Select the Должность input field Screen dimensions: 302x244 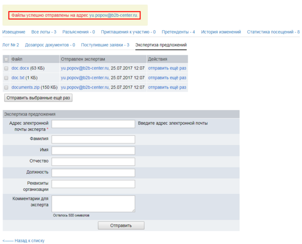pos(93,173)
